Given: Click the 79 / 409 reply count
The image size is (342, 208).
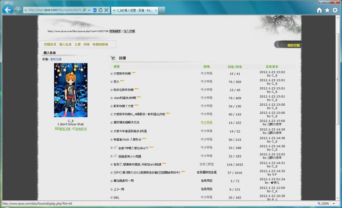Looking at the screenshot, I should point(235,98).
